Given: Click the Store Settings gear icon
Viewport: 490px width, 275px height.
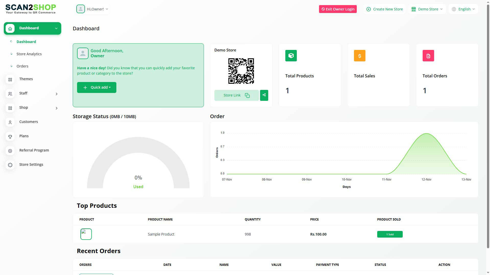Looking at the screenshot, I should pyautogui.click(x=10, y=165).
